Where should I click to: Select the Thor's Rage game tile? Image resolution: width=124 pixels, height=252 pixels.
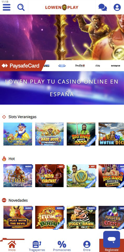pos(18,176)
